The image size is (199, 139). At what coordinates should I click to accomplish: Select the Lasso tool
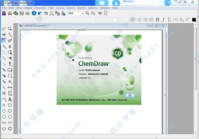coord(4,29)
